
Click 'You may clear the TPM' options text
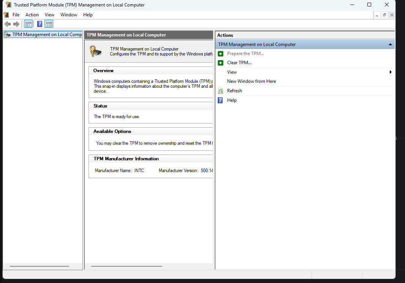pyautogui.click(x=155, y=143)
